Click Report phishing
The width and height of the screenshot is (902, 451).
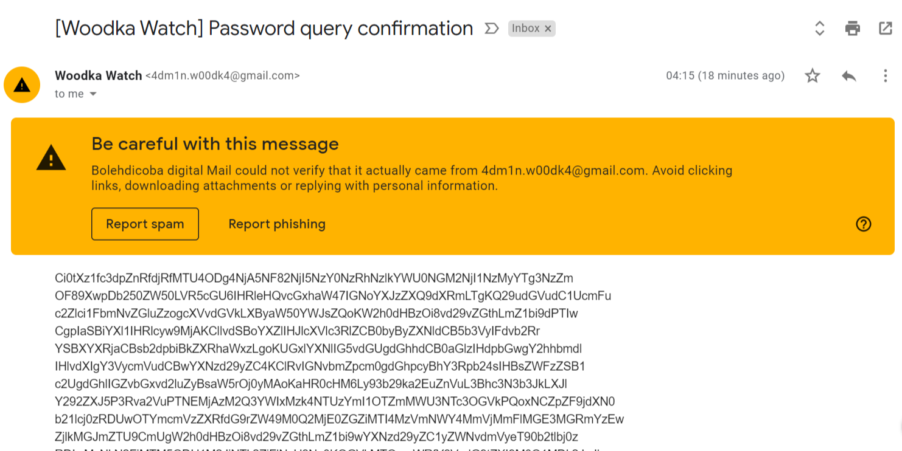(277, 224)
